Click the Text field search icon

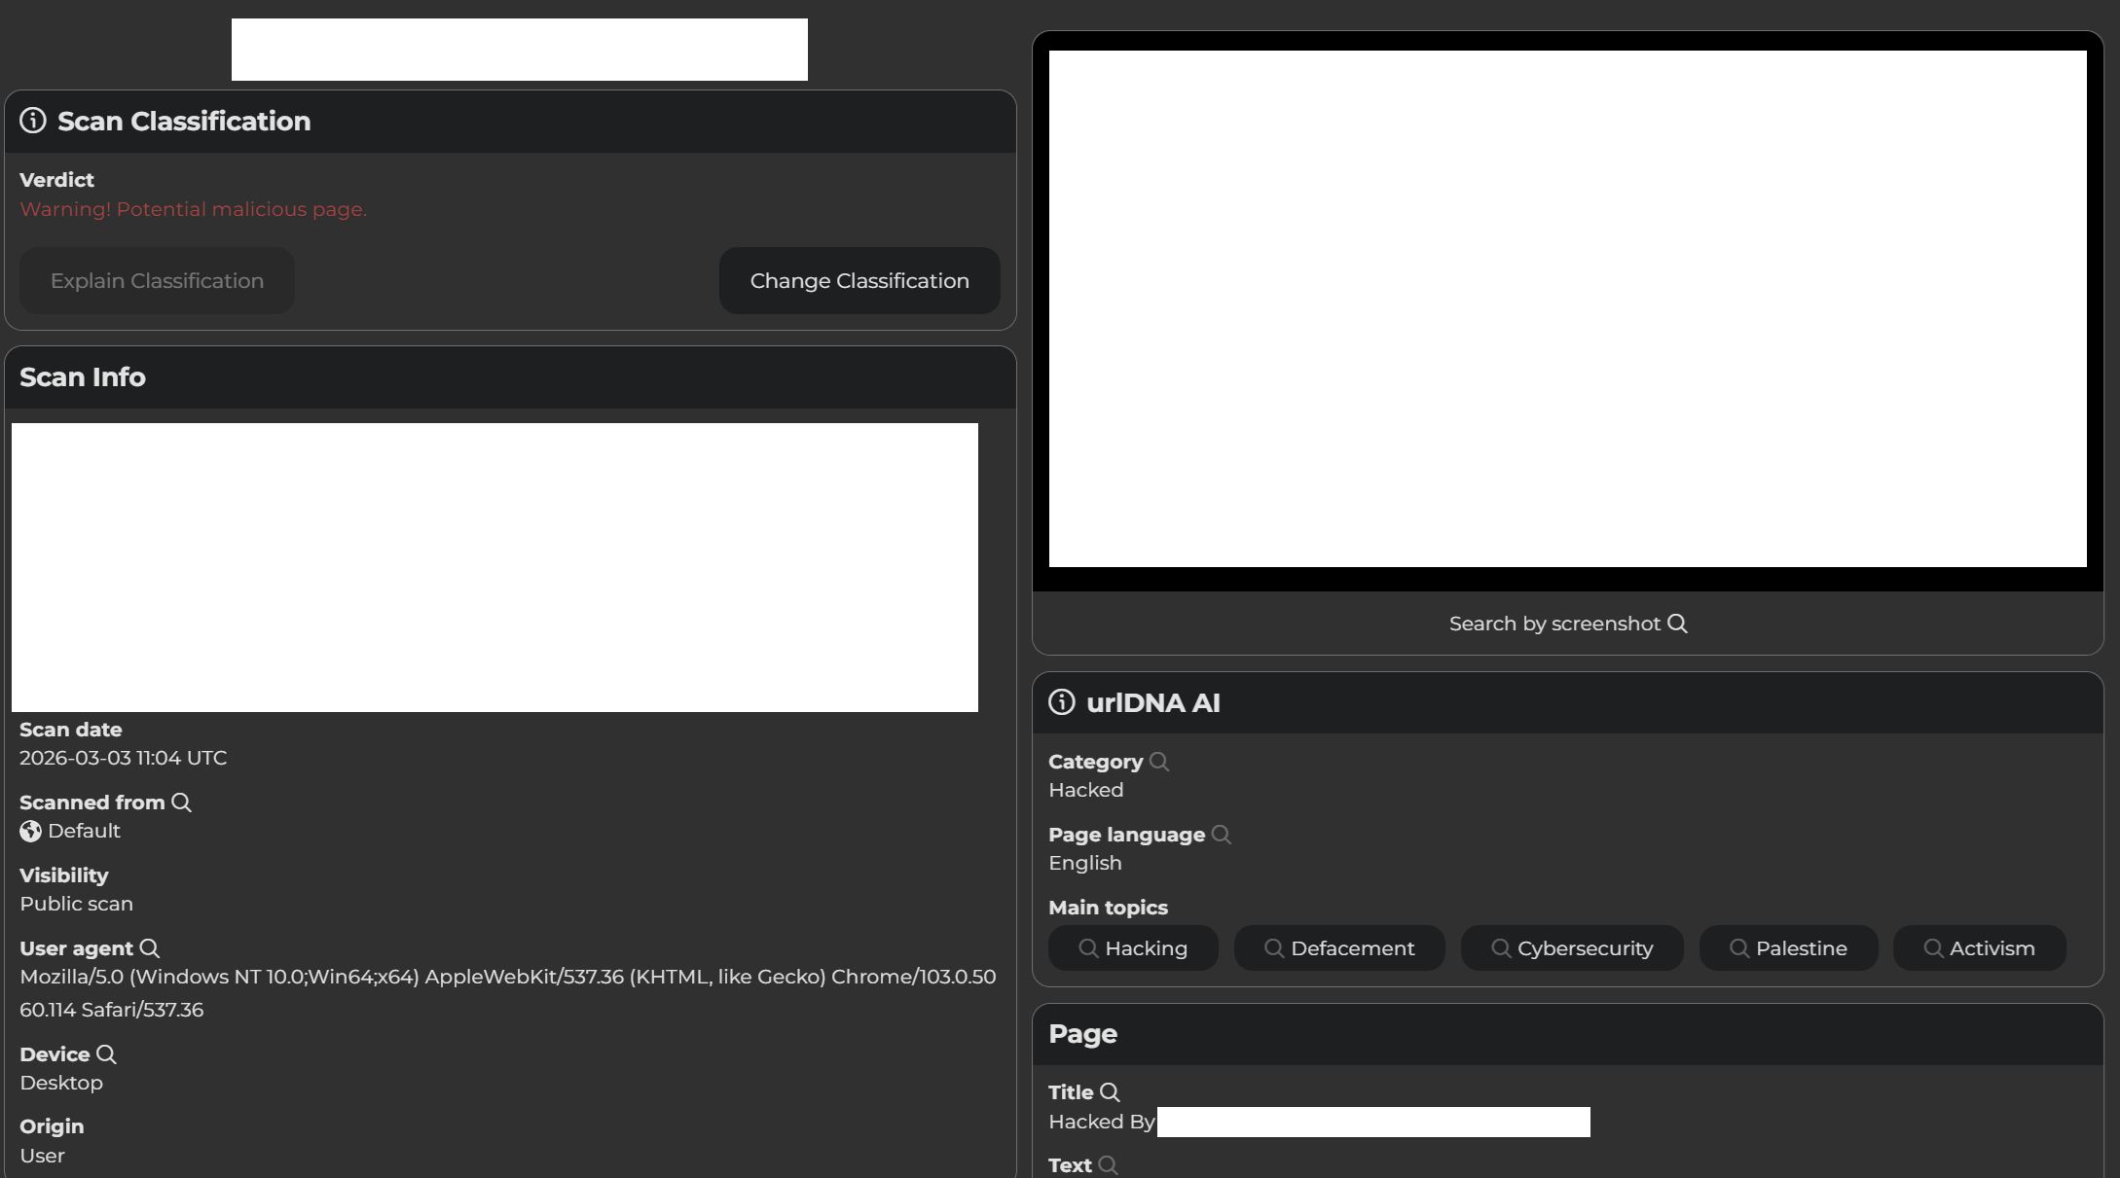pyautogui.click(x=1108, y=1165)
